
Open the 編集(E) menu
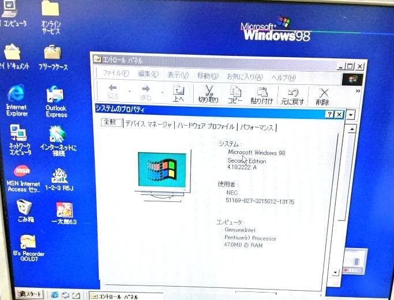pyautogui.click(x=148, y=74)
